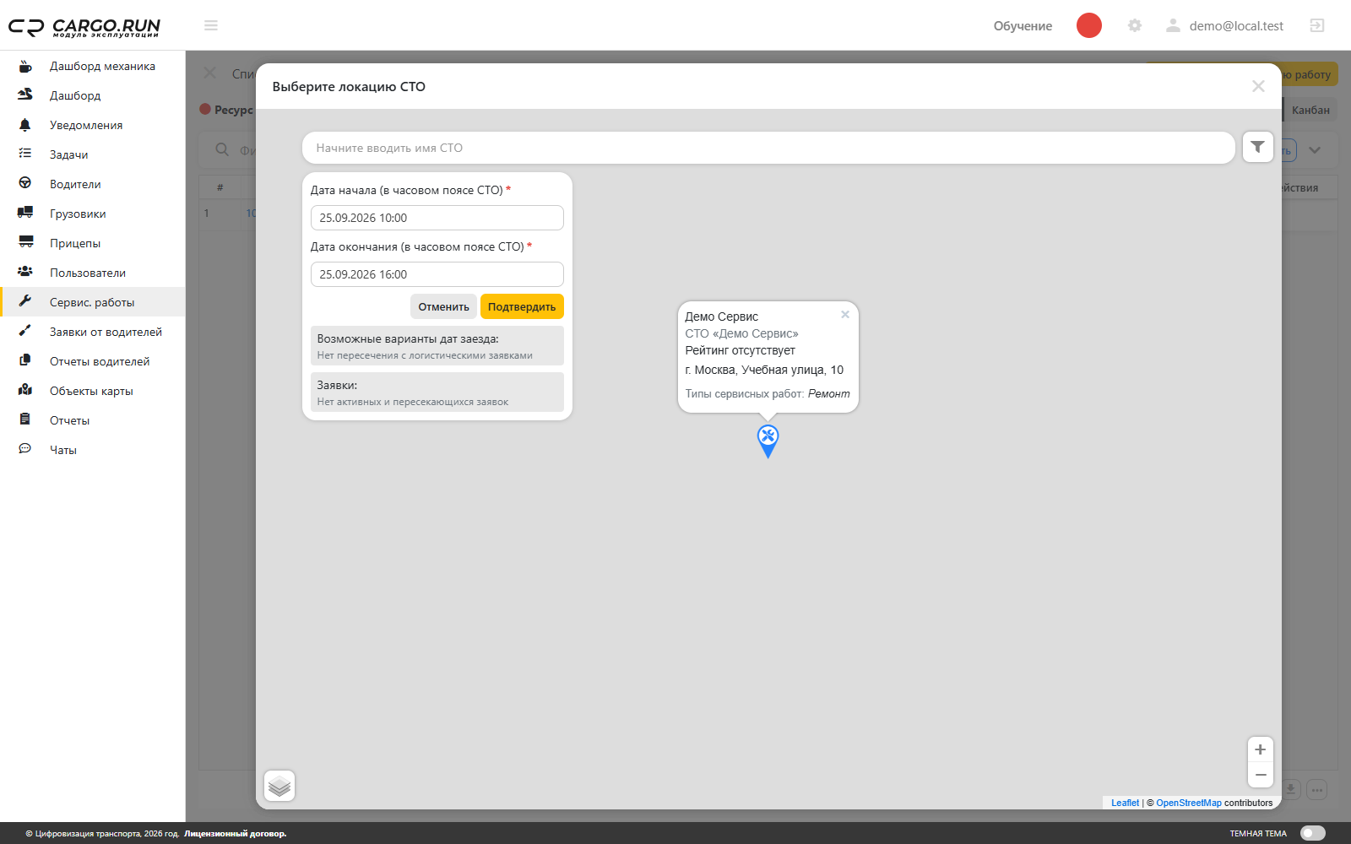Image resolution: width=1351 pixels, height=844 pixels.
Task: Toggle the hamburger sidebar menu
Action: pos(211,25)
